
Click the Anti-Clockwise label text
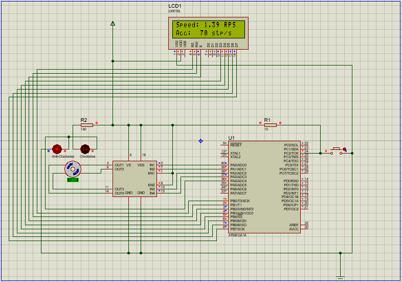click(63, 156)
